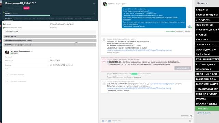The height and width of the screenshot is (123, 219).
Task: Click the Закрыть button under chat message
Action: tap(188, 32)
